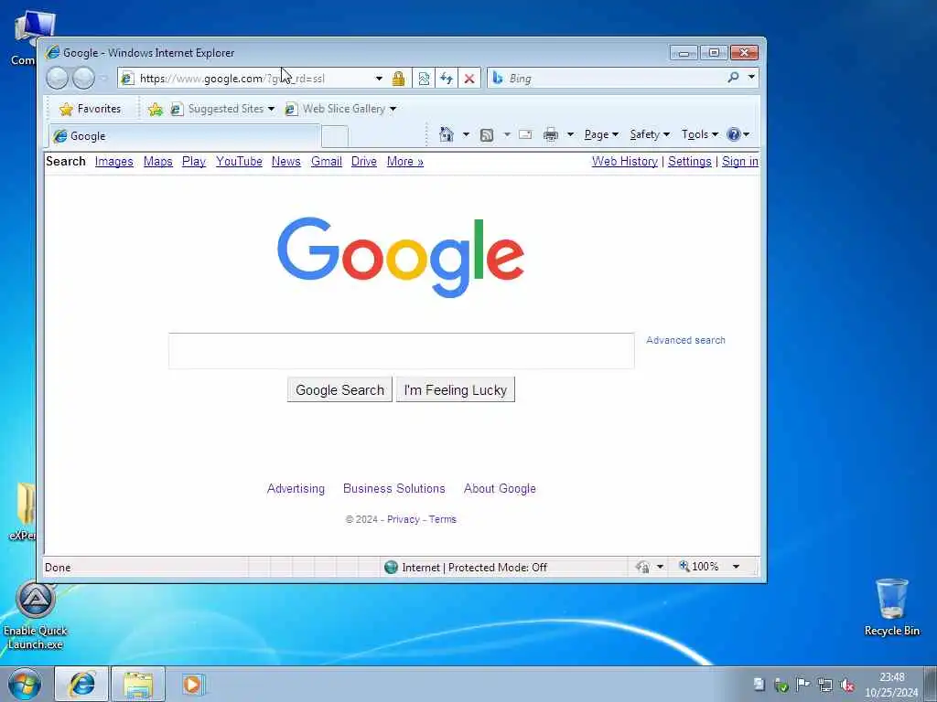Click the I'm Feeling Lucky button
This screenshot has width=937, height=702.
point(456,389)
